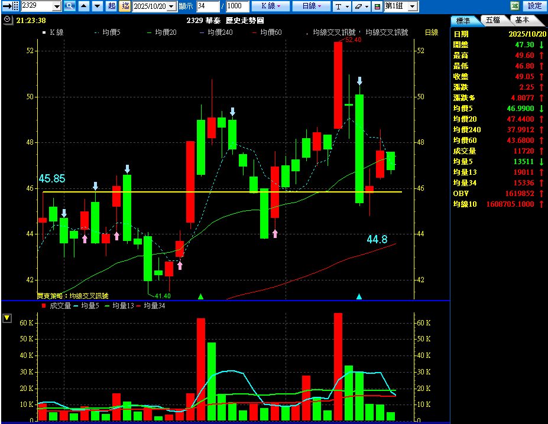Select the T text annotation tool

click(338, 6)
